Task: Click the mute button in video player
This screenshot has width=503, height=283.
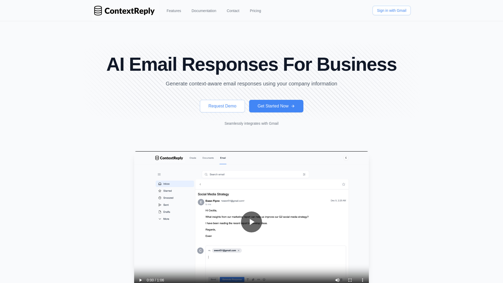Action: click(337, 280)
